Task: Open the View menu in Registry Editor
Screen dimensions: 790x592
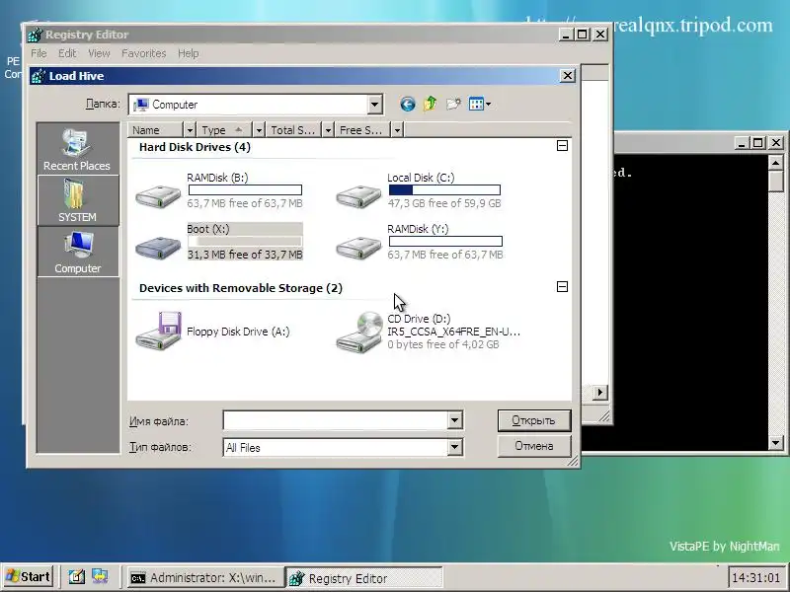Action: pyautogui.click(x=99, y=53)
